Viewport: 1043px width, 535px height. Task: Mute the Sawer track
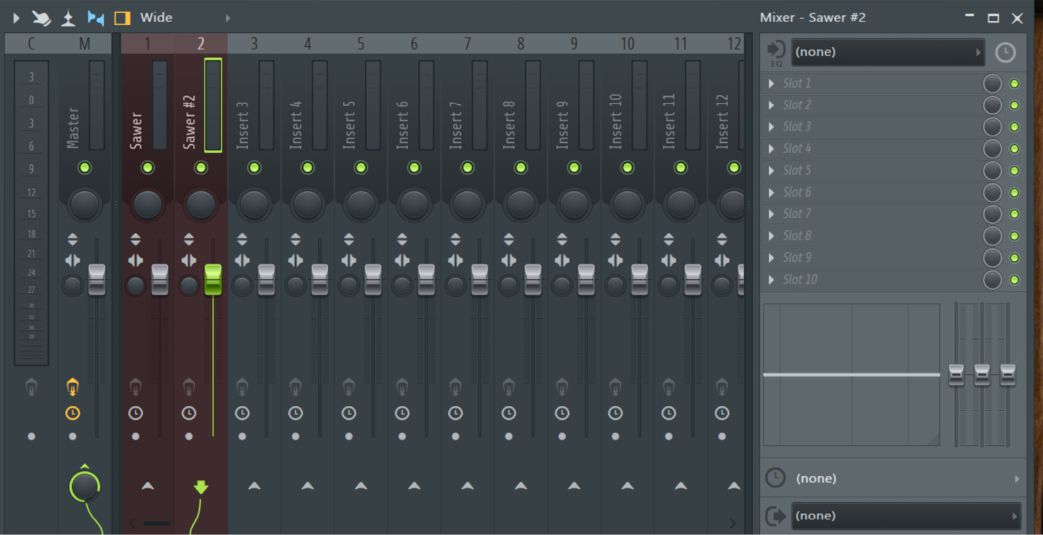[x=147, y=168]
